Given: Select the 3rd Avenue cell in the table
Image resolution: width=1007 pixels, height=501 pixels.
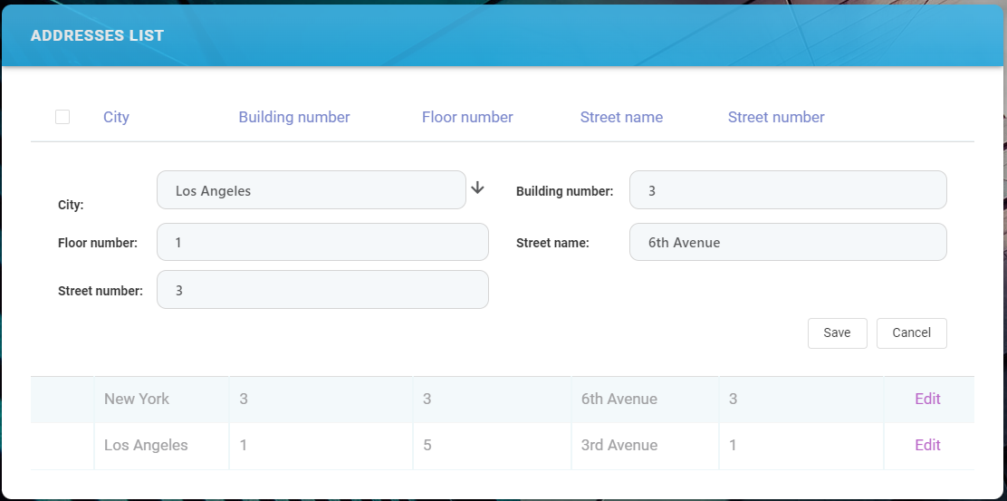Looking at the screenshot, I should pyautogui.click(x=619, y=445).
